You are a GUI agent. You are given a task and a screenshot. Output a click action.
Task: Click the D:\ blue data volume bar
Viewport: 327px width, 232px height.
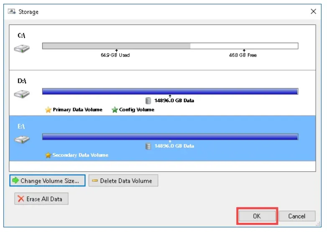point(170,91)
